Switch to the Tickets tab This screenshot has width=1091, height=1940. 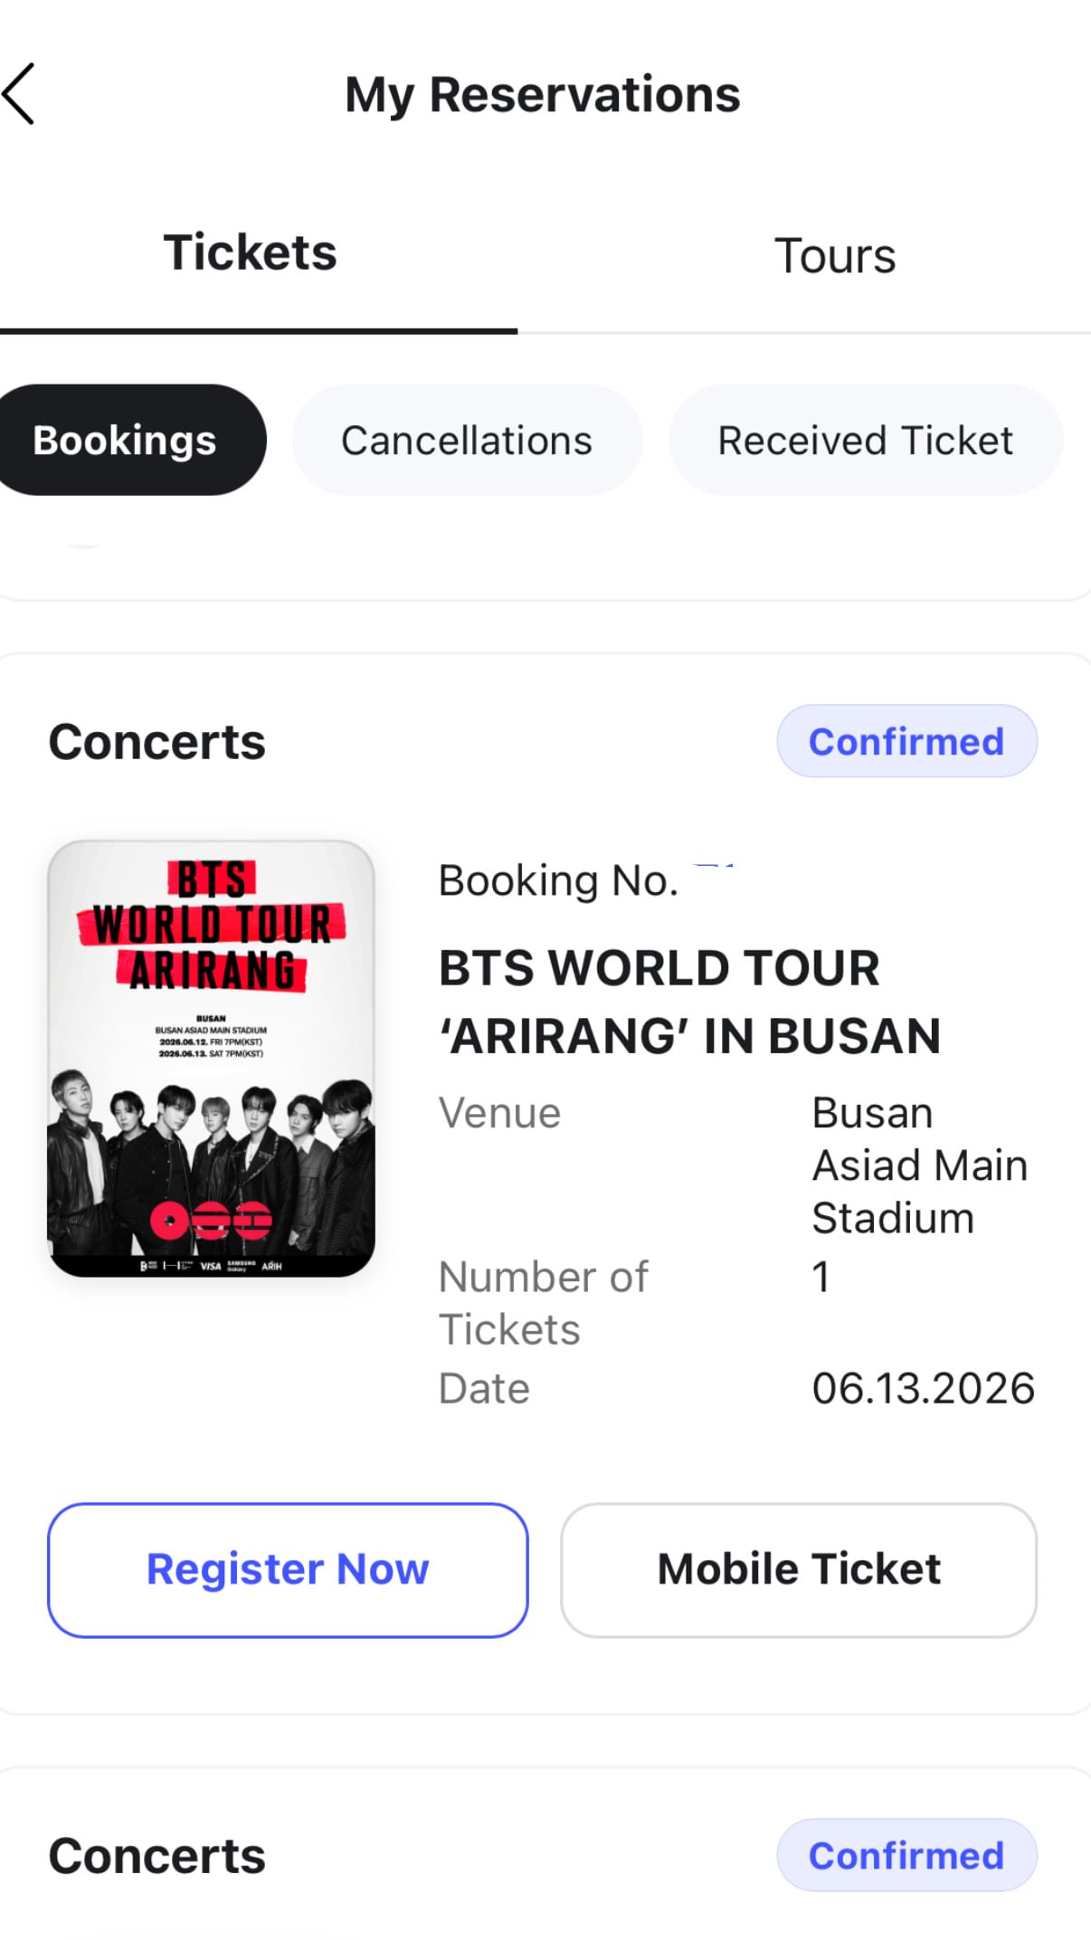(251, 252)
